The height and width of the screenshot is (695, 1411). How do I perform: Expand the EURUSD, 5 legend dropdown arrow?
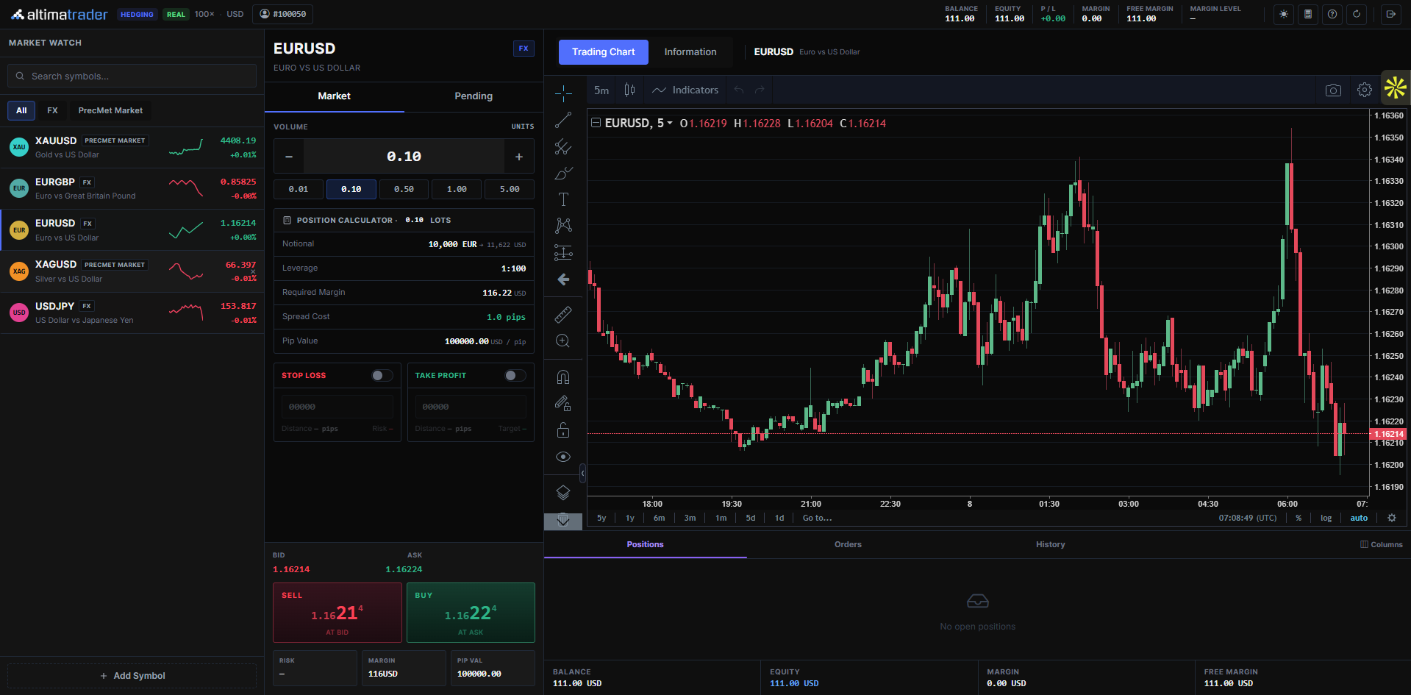670,123
